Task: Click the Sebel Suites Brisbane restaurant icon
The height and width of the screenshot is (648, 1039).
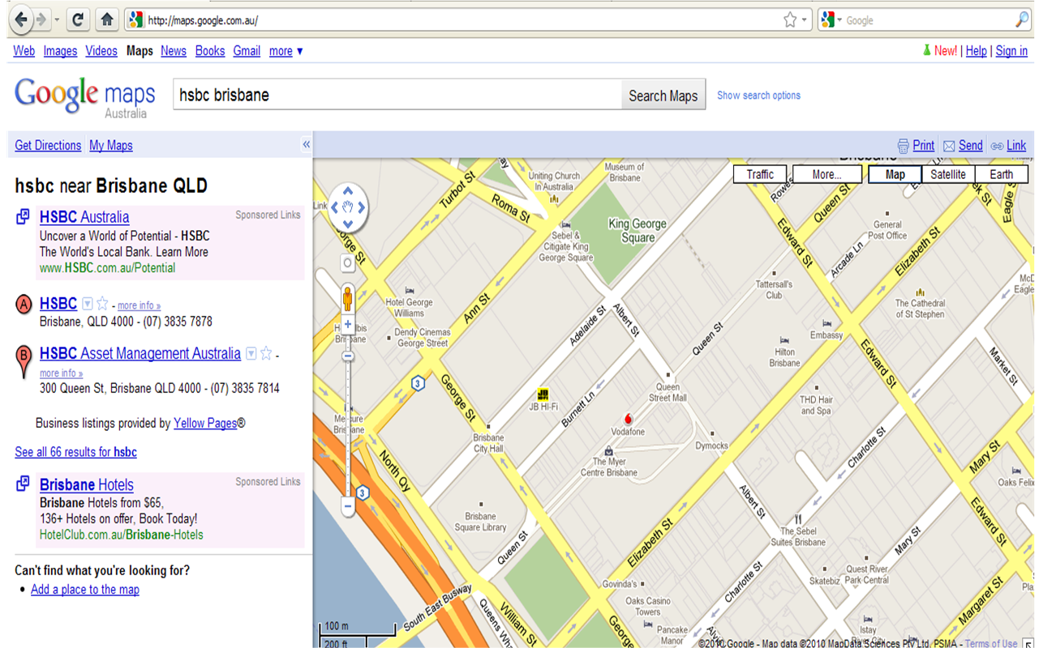Action: coord(798,519)
